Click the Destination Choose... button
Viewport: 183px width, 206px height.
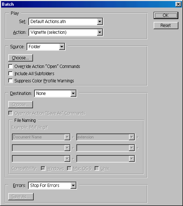tap(20, 105)
